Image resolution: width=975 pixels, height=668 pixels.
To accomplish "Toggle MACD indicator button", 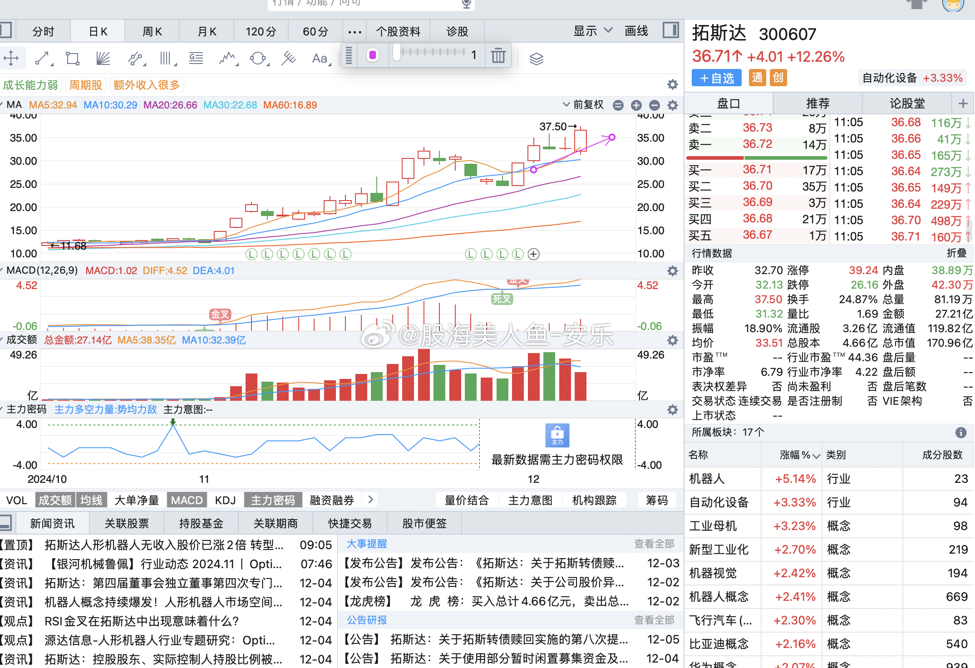I will pos(187,500).
